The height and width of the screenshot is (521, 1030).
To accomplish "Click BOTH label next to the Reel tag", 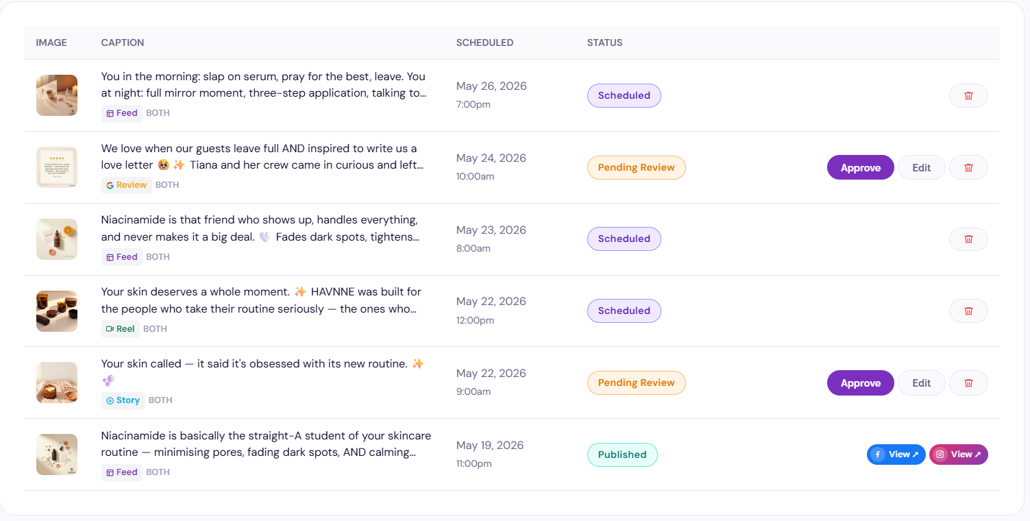I will point(155,329).
